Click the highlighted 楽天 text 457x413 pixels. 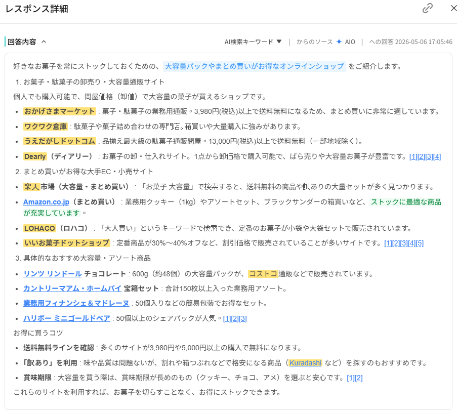pyautogui.click(x=31, y=187)
